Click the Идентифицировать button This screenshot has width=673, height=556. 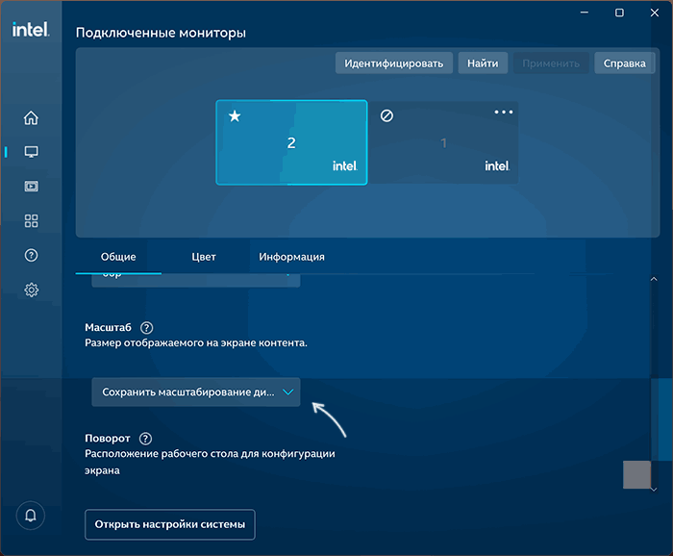coord(393,63)
